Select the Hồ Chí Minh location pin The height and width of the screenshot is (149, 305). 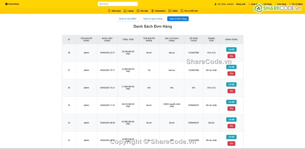tap(290, 4)
